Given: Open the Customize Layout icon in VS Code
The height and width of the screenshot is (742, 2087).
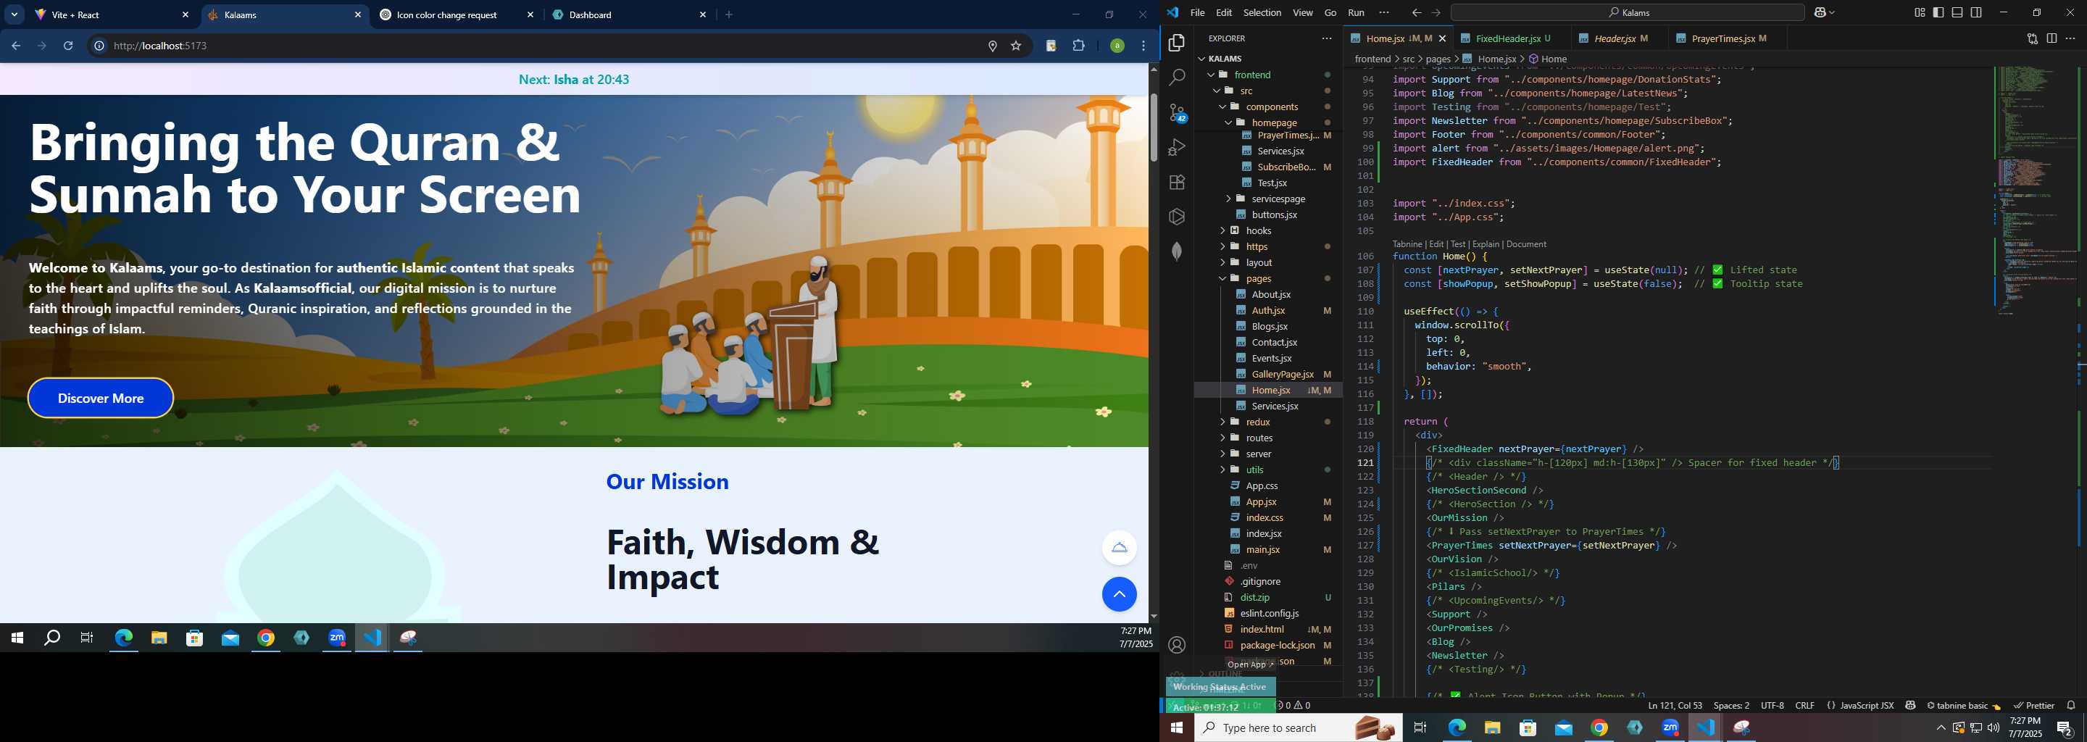Looking at the screenshot, I should (1920, 12).
